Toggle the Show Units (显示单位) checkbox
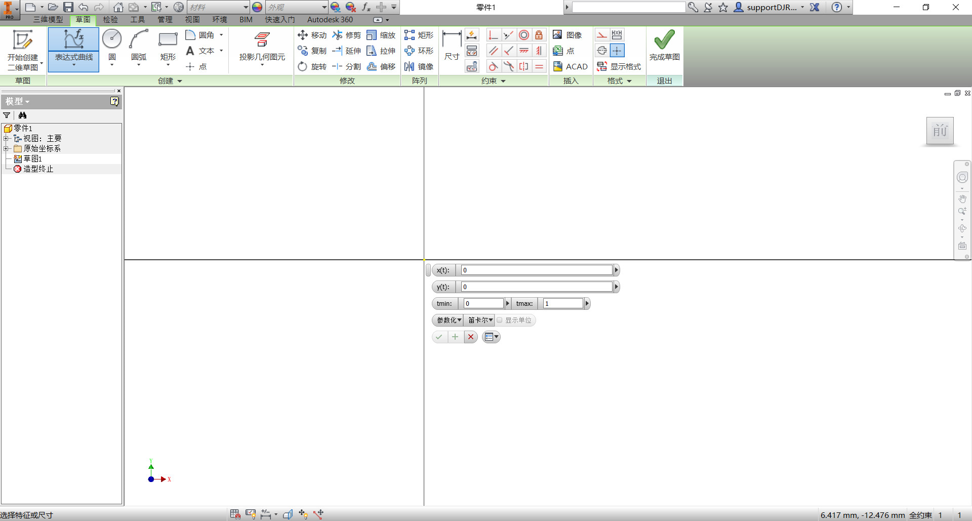The image size is (972, 521). tap(500, 320)
